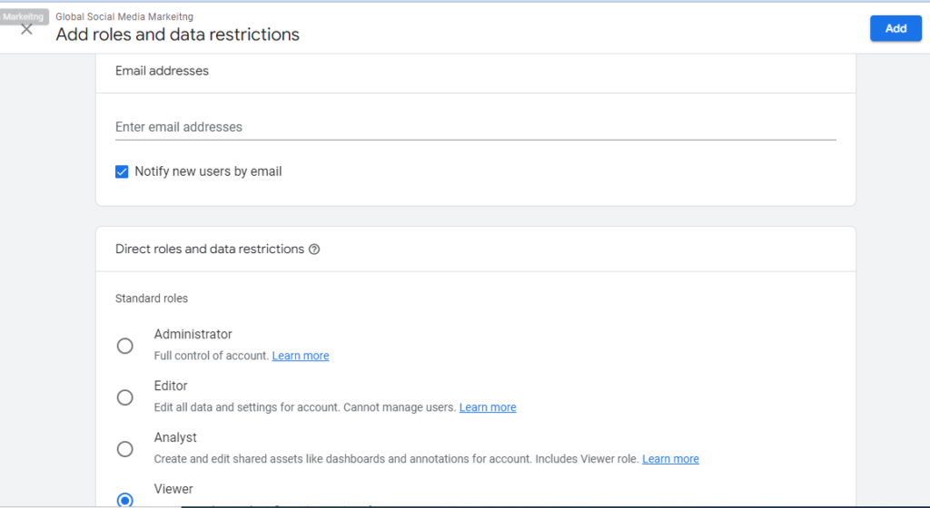930x508 pixels.
Task: Select the Viewer role radio button
Action: point(124,500)
